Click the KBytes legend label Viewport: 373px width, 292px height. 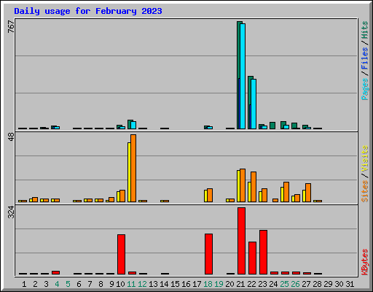pos(364,262)
